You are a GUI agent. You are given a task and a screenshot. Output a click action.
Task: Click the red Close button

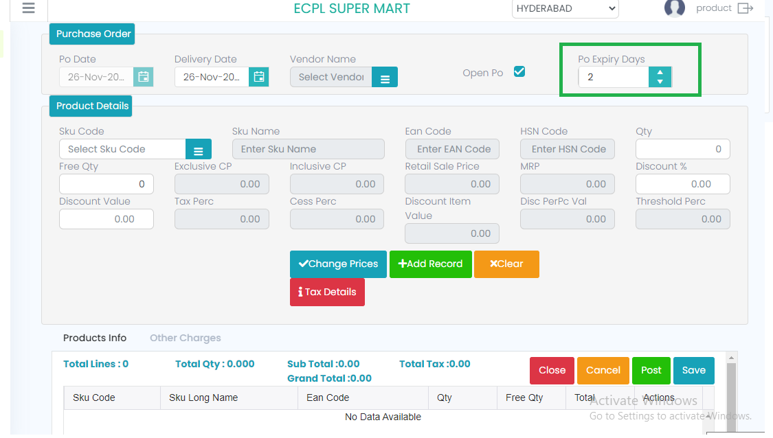point(552,371)
